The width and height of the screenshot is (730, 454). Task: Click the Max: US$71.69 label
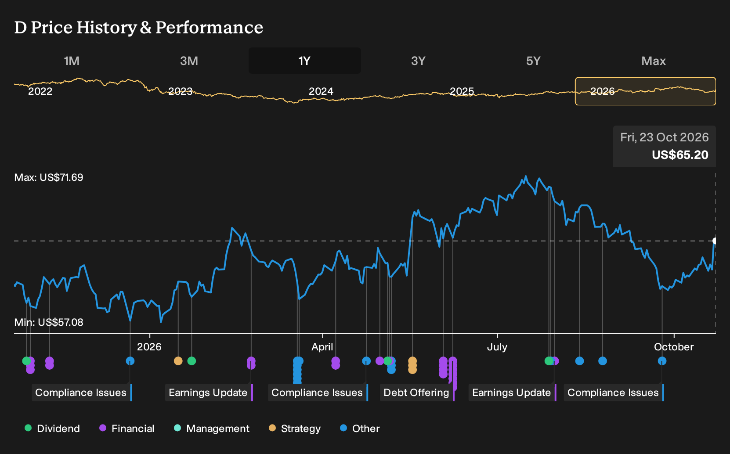(49, 177)
